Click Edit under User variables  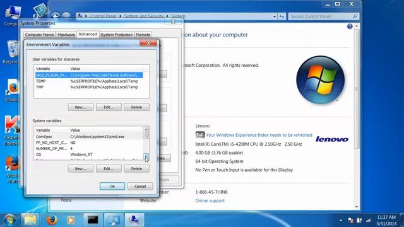109,107
